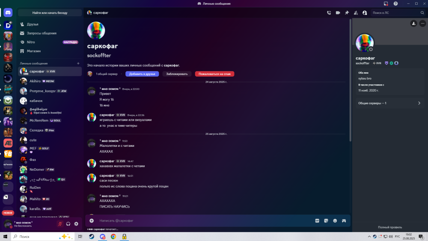Click 1 общий сервер link

pos(107,74)
